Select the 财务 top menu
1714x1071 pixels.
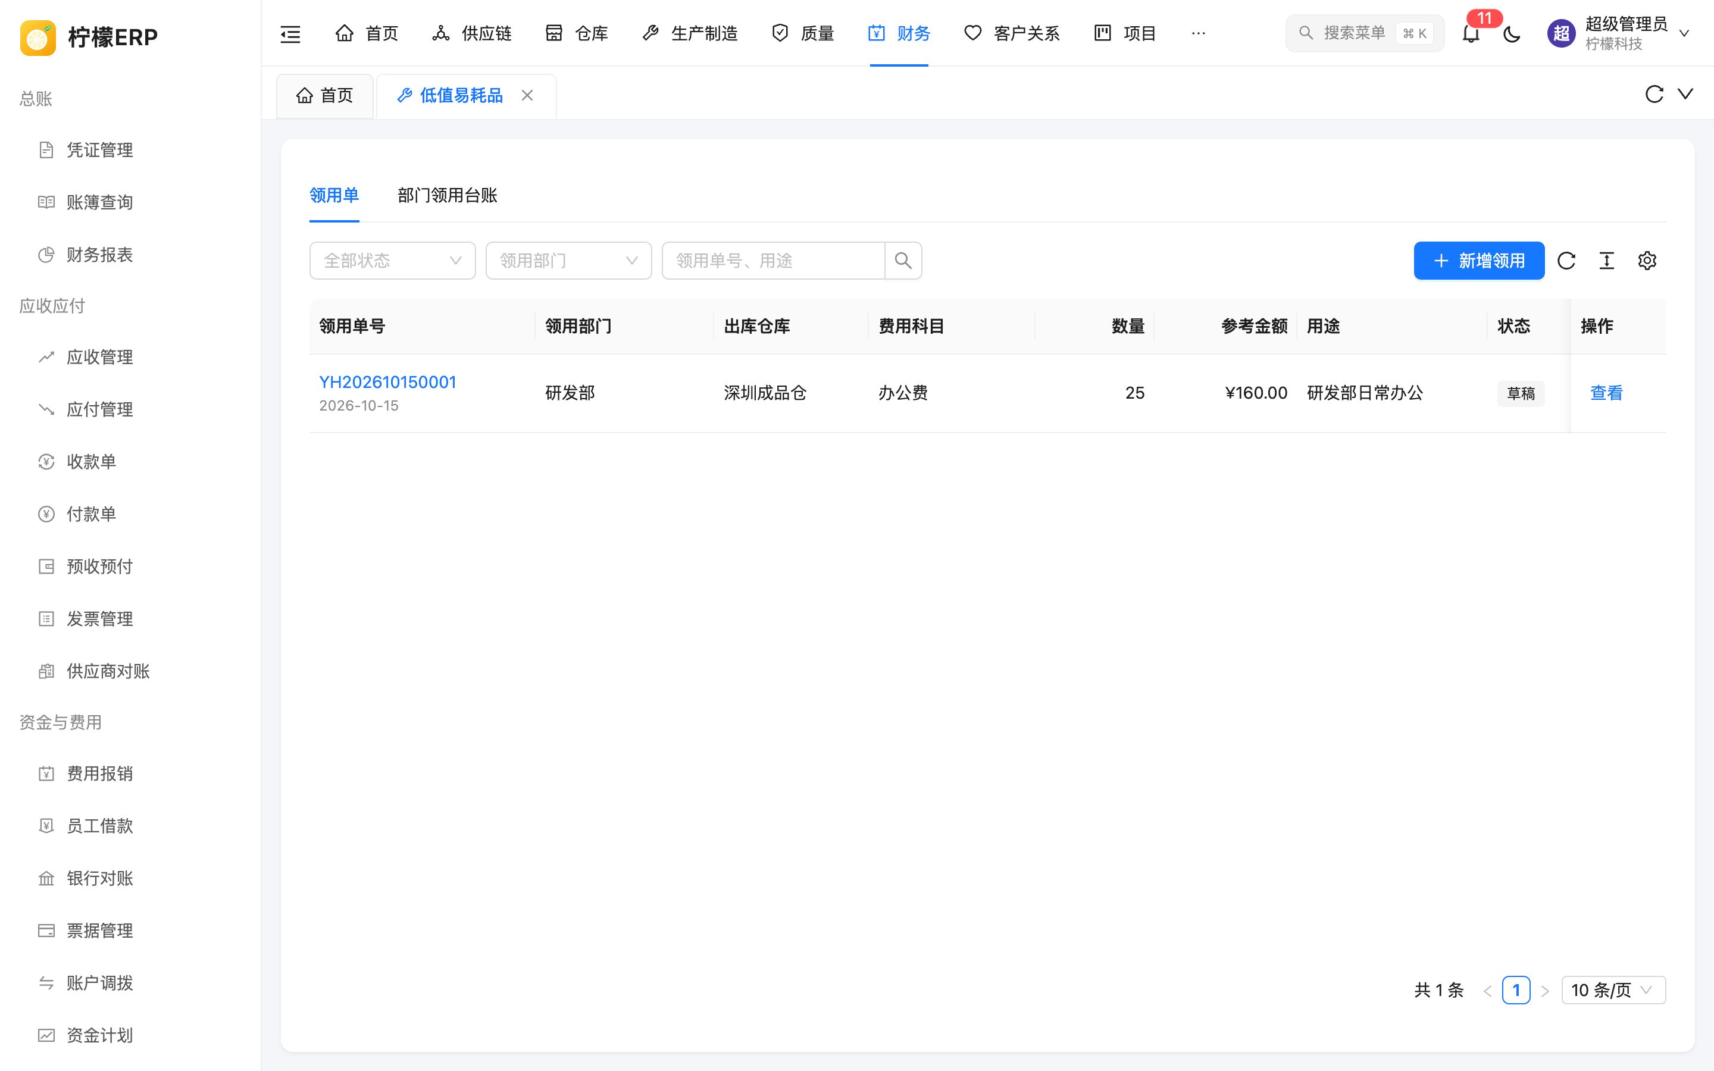tap(899, 33)
